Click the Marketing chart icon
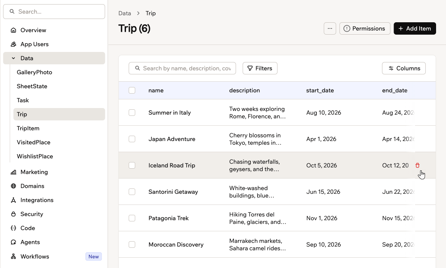 13,172
